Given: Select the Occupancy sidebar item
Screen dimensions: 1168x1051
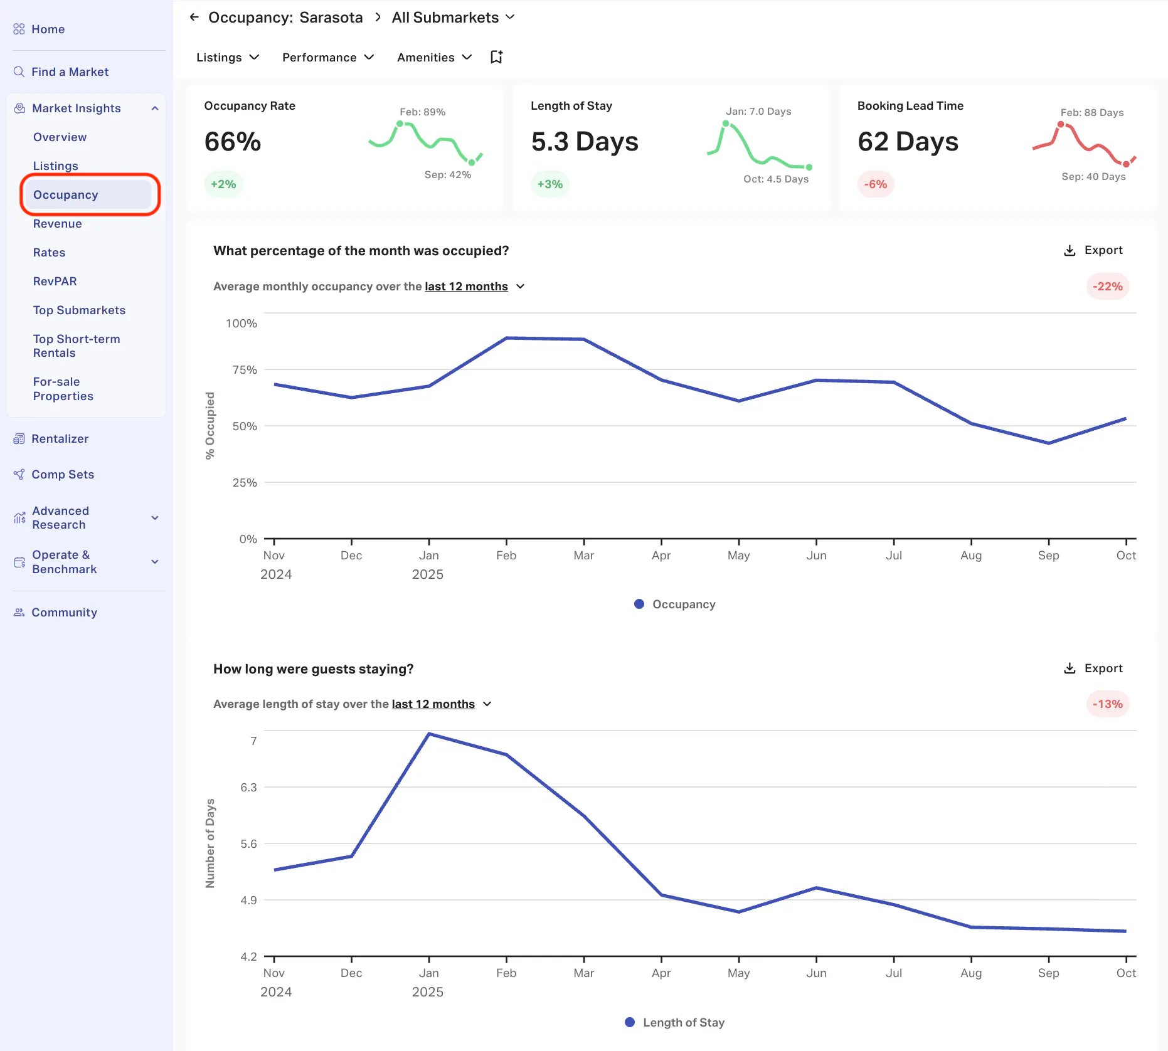Looking at the screenshot, I should click(88, 194).
